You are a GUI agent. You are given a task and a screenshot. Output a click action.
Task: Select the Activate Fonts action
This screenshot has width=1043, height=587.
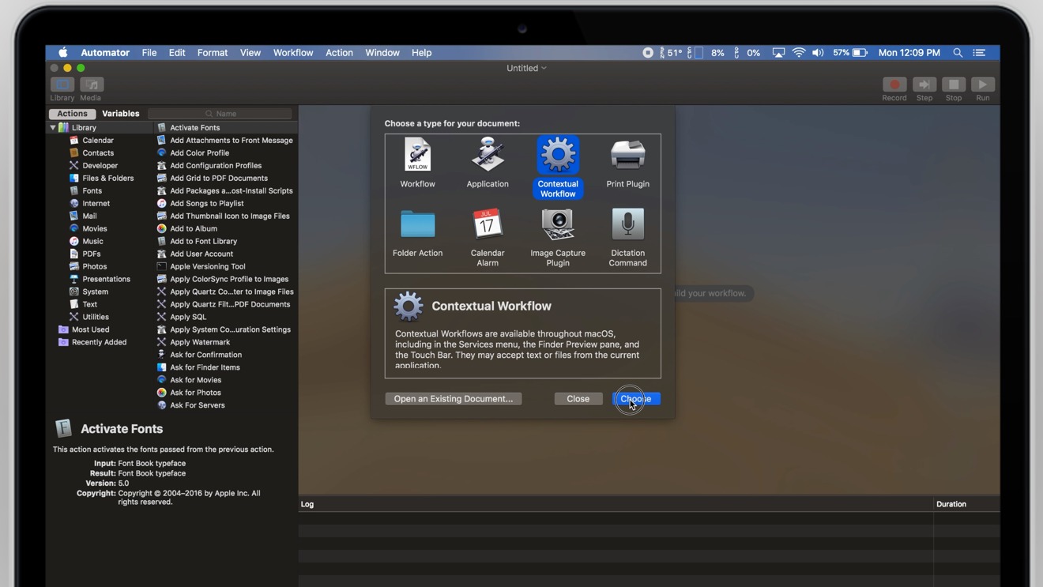[195, 127]
